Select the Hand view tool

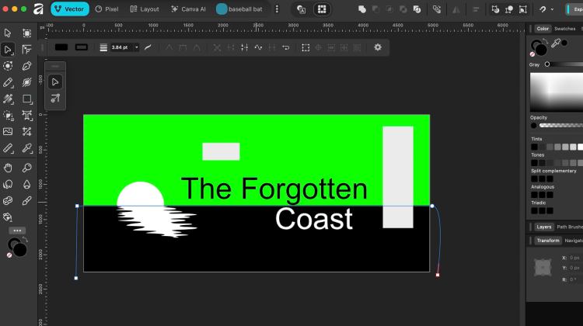[x=8, y=168]
